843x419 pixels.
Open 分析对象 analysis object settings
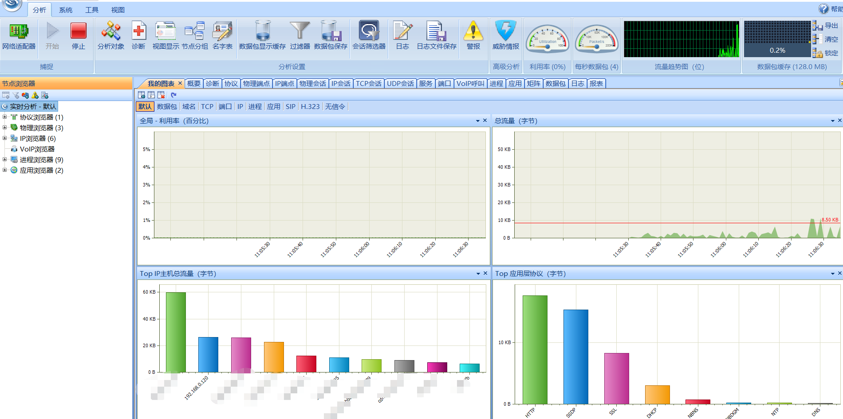pyautogui.click(x=111, y=36)
